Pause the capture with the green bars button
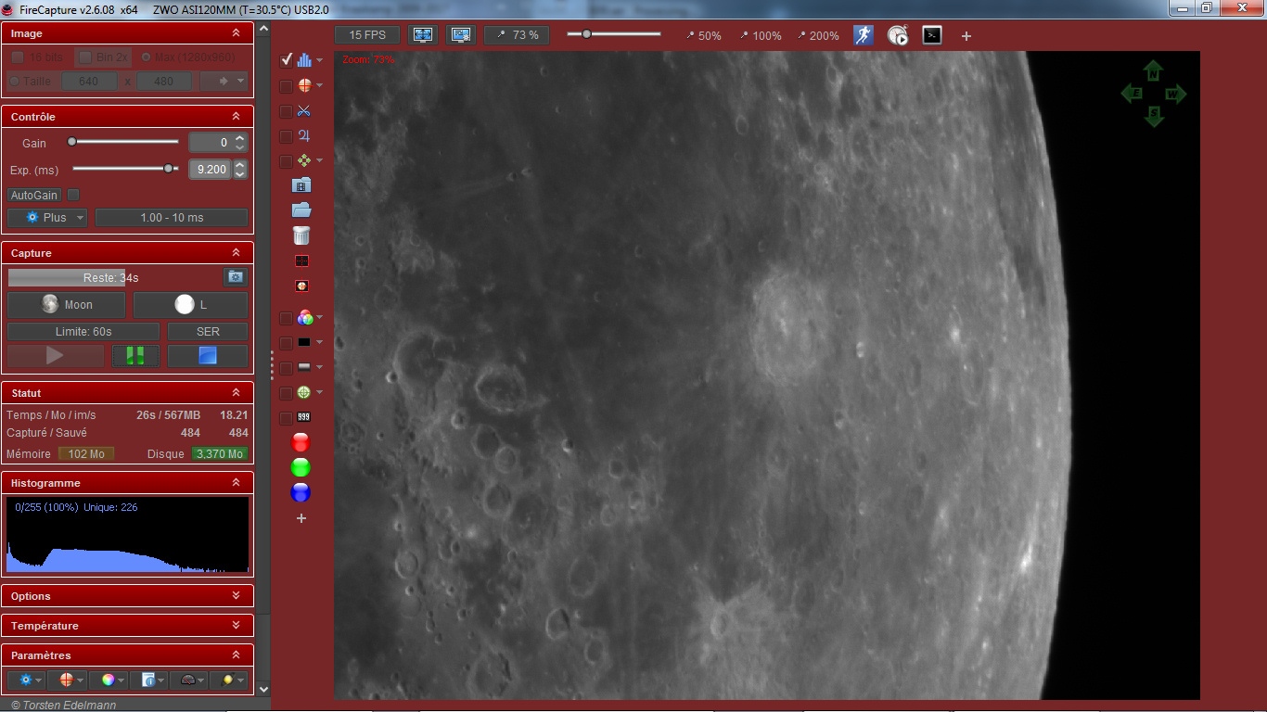This screenshot has width=1267, height=712. click(135, 356)
